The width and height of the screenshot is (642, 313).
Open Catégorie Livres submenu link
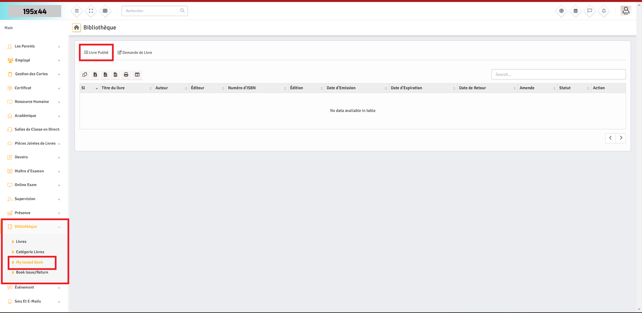30,252
